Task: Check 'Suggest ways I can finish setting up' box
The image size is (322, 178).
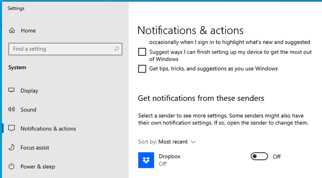Action: (142, 52)
